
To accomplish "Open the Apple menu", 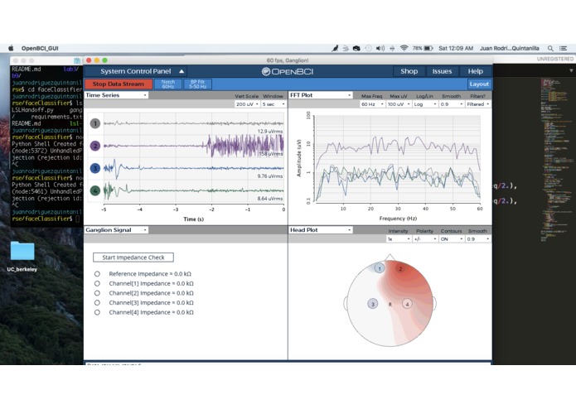I will pos(11,48).
